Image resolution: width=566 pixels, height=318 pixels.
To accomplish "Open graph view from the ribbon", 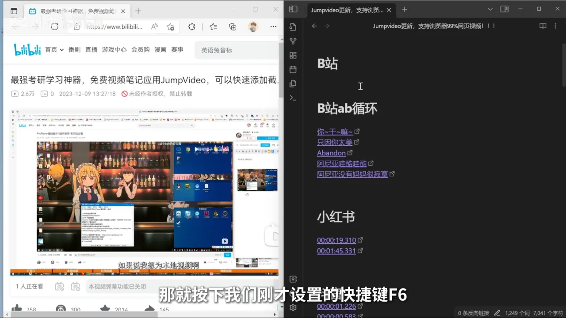I will pos(293,41).
